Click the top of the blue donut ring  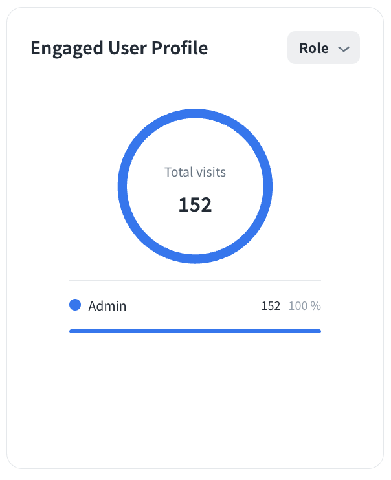195,114
